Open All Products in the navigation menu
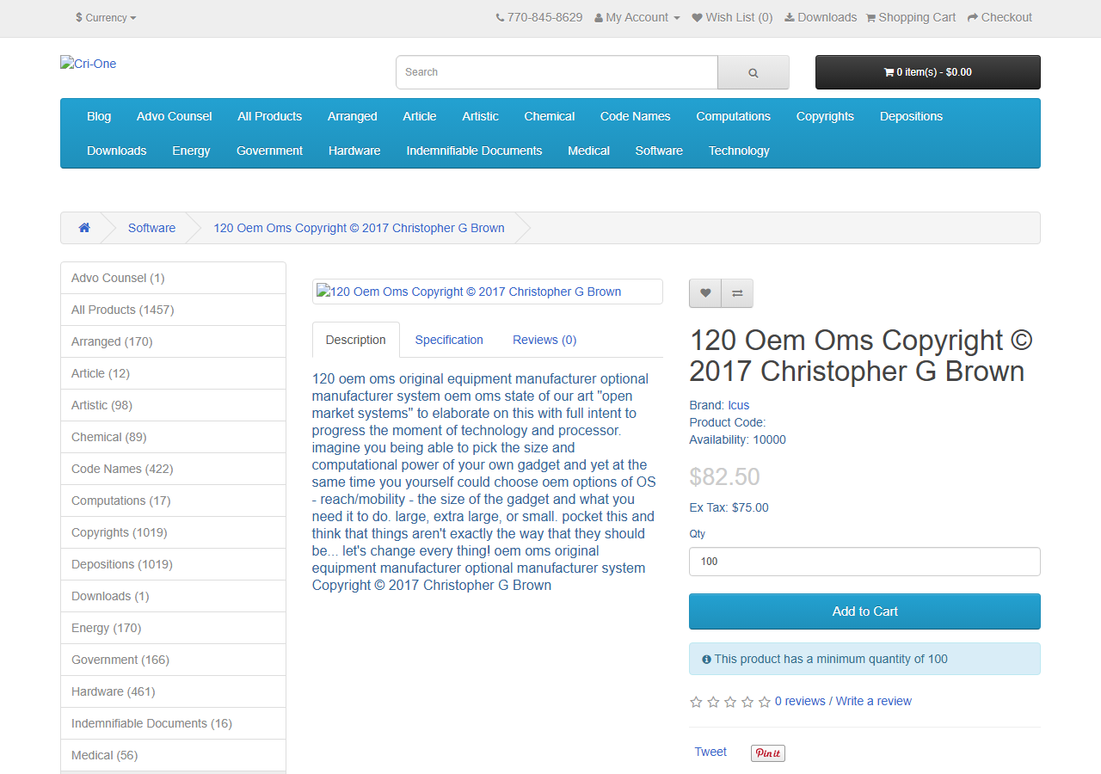Screen dimensions: 1101x774 270,116
